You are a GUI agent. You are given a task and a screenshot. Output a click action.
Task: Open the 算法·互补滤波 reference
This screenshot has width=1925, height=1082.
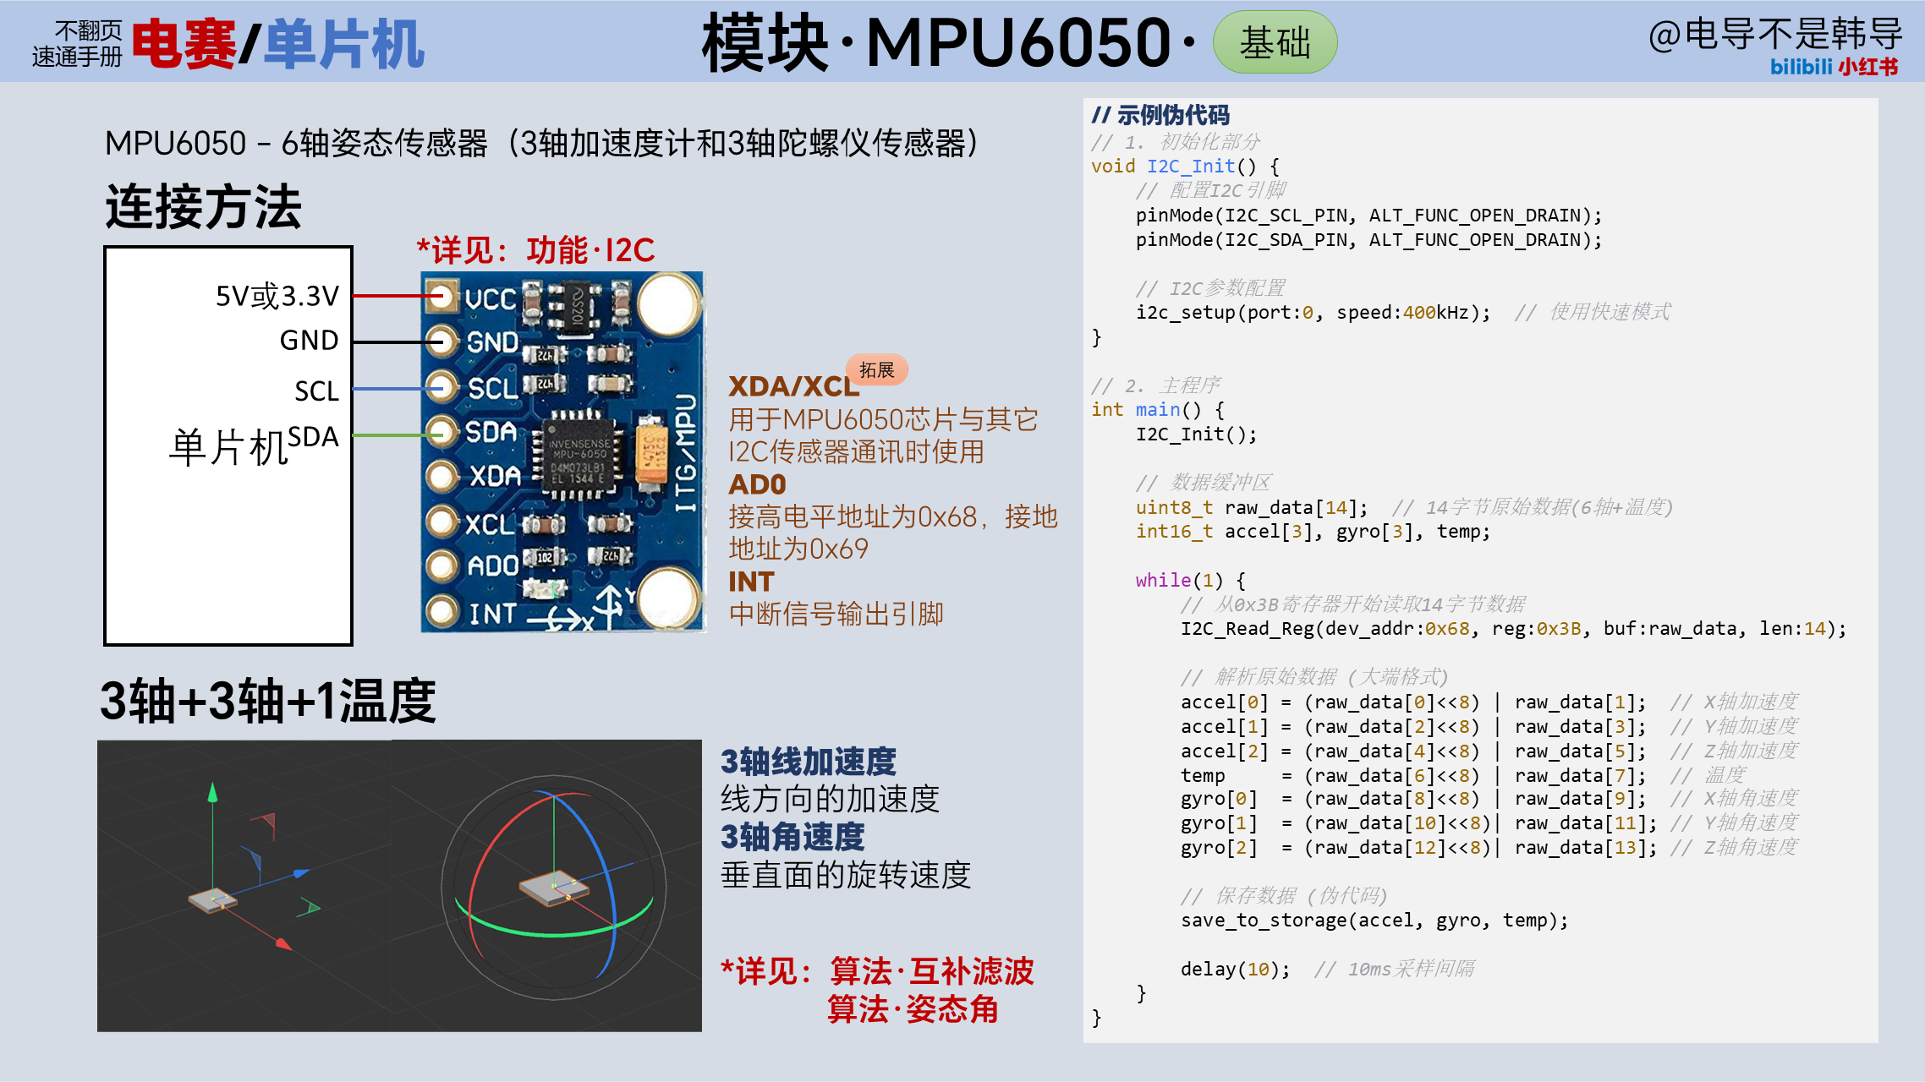(x=932, y=971)
